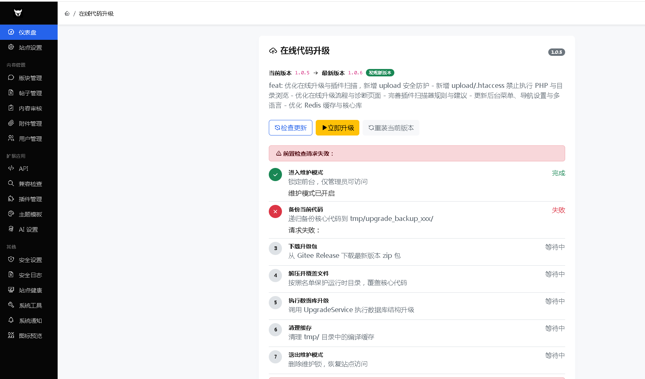Click the 等待中 status of 清理缓存
This screenshot has height=379, width=645.
coord(555,328)
